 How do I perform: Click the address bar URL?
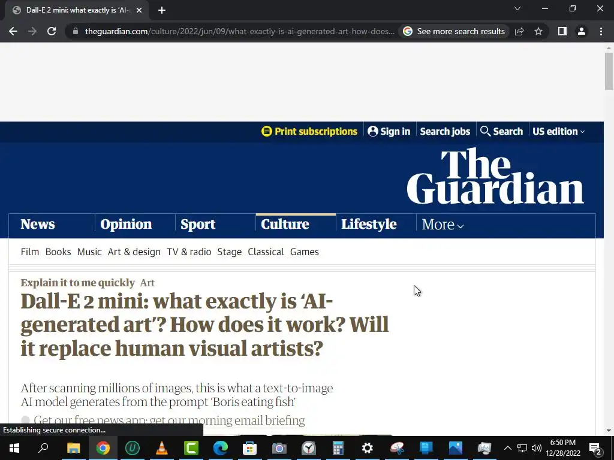point(240,31)
